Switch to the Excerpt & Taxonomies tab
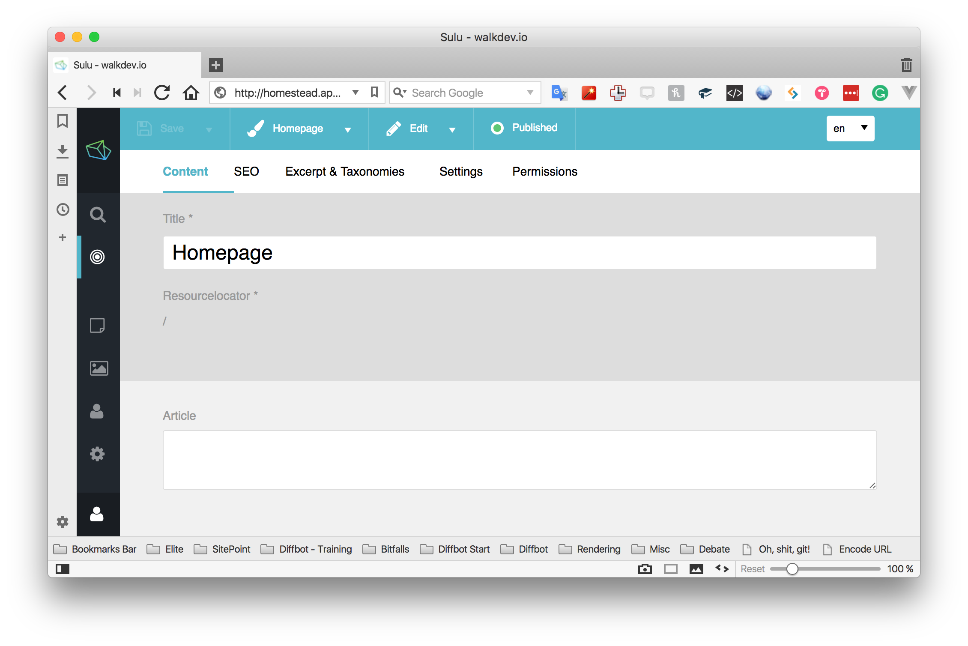 (x=345, y=171)
